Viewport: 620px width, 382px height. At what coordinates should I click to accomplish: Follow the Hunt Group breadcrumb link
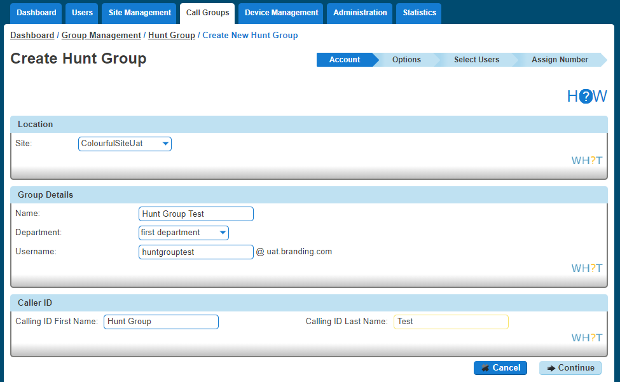point(172,36)
